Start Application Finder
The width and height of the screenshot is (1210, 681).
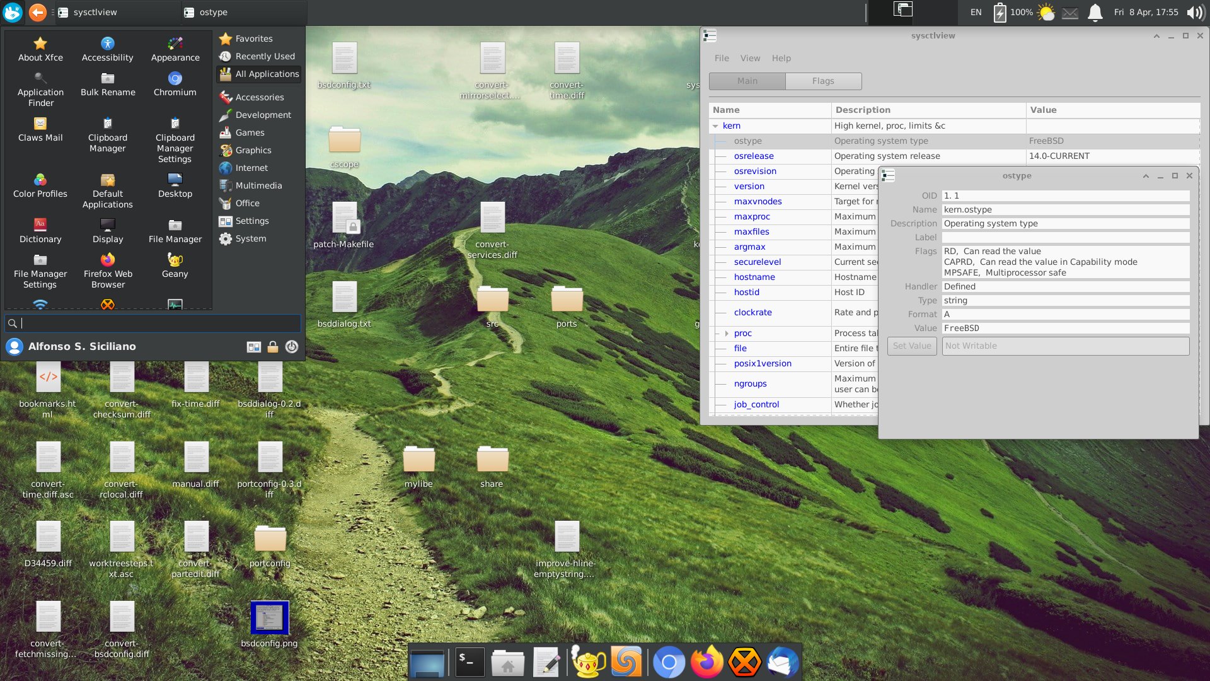(x=40, y=89)
